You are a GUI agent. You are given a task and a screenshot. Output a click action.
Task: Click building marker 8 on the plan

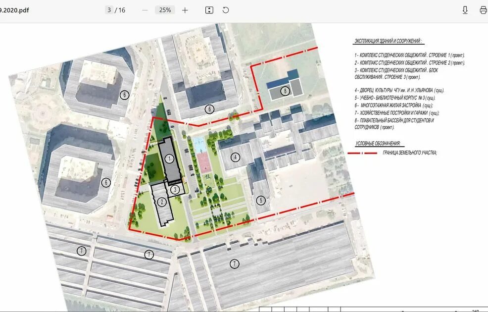tap(285, 91)
